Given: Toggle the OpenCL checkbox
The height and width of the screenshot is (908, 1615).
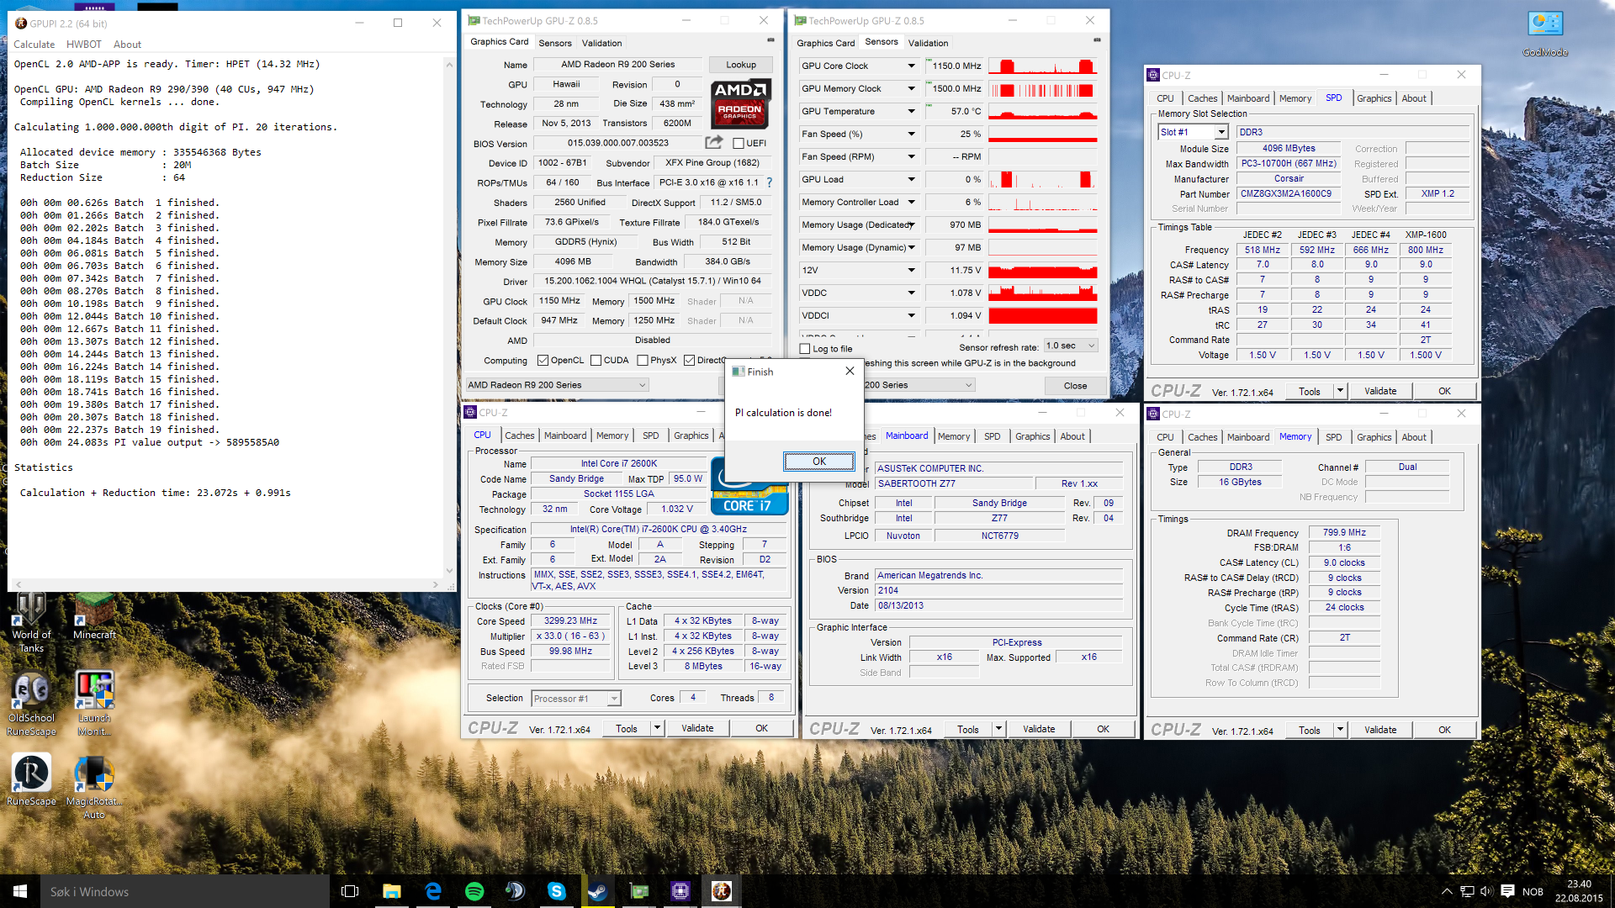Looking at the screenshot, I should click(x=543, y=361).
